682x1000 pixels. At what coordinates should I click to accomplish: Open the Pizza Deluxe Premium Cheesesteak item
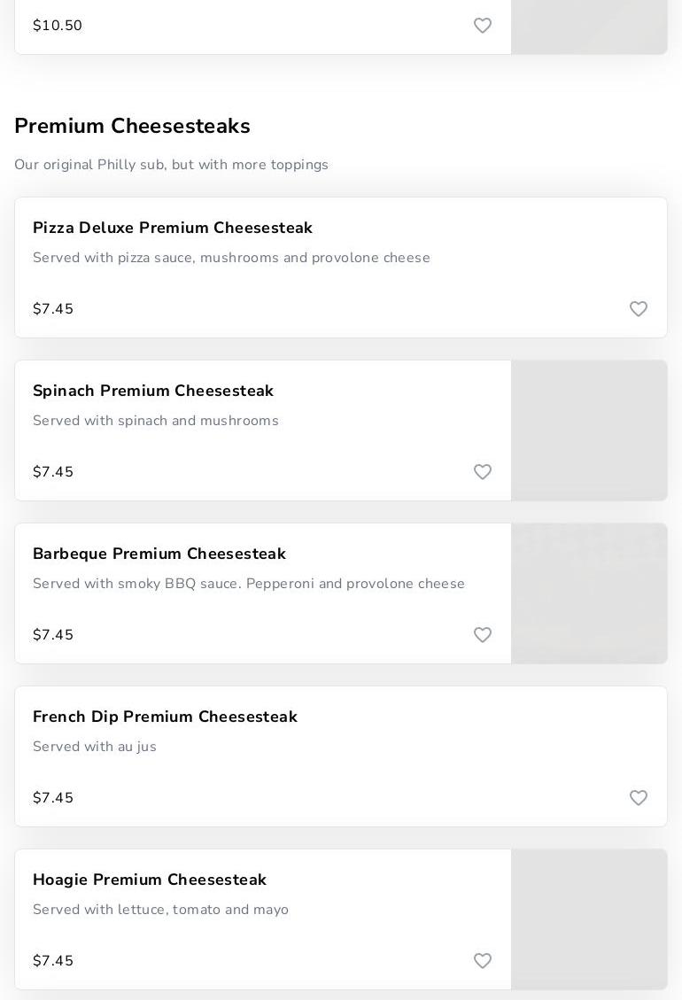[x=173, y=229]
